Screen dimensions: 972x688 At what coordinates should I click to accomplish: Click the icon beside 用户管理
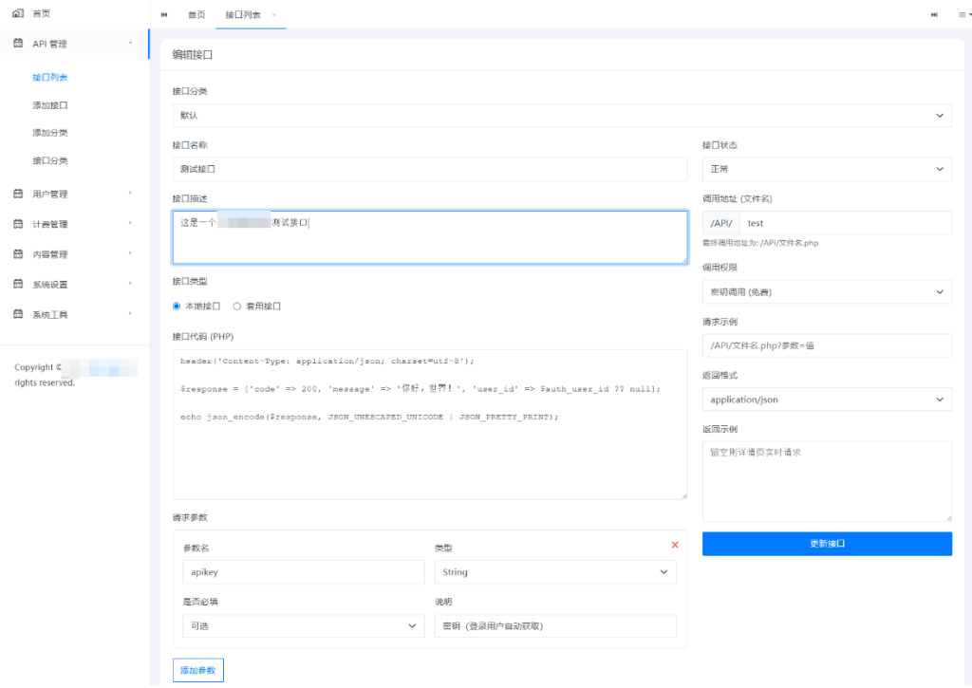click(x=18, y=194)
